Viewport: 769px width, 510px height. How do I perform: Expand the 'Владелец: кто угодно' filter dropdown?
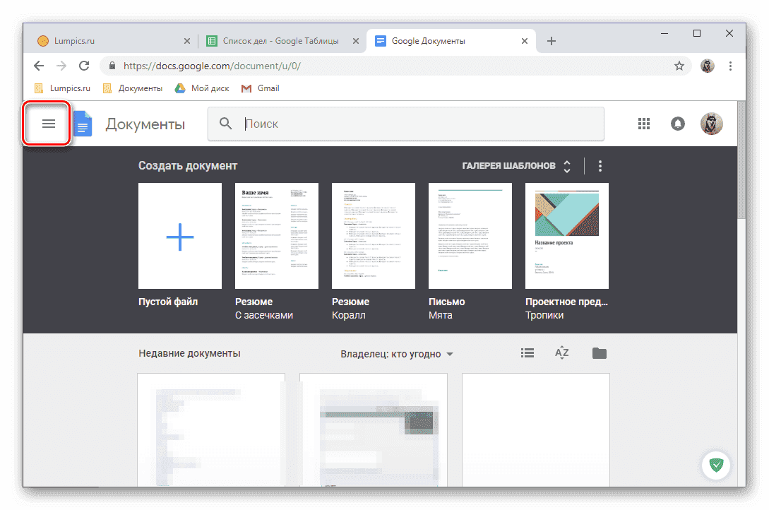click(398, 354)
